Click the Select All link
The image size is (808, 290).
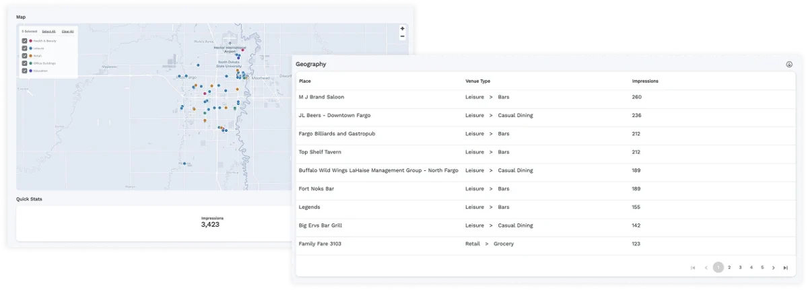[48, 31]
